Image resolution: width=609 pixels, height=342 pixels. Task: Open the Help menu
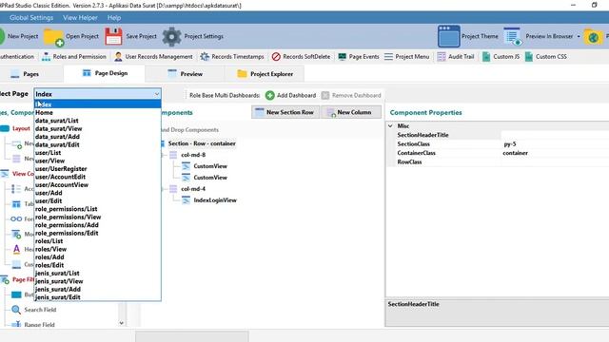pyautogui.click(x=114, y=18)
